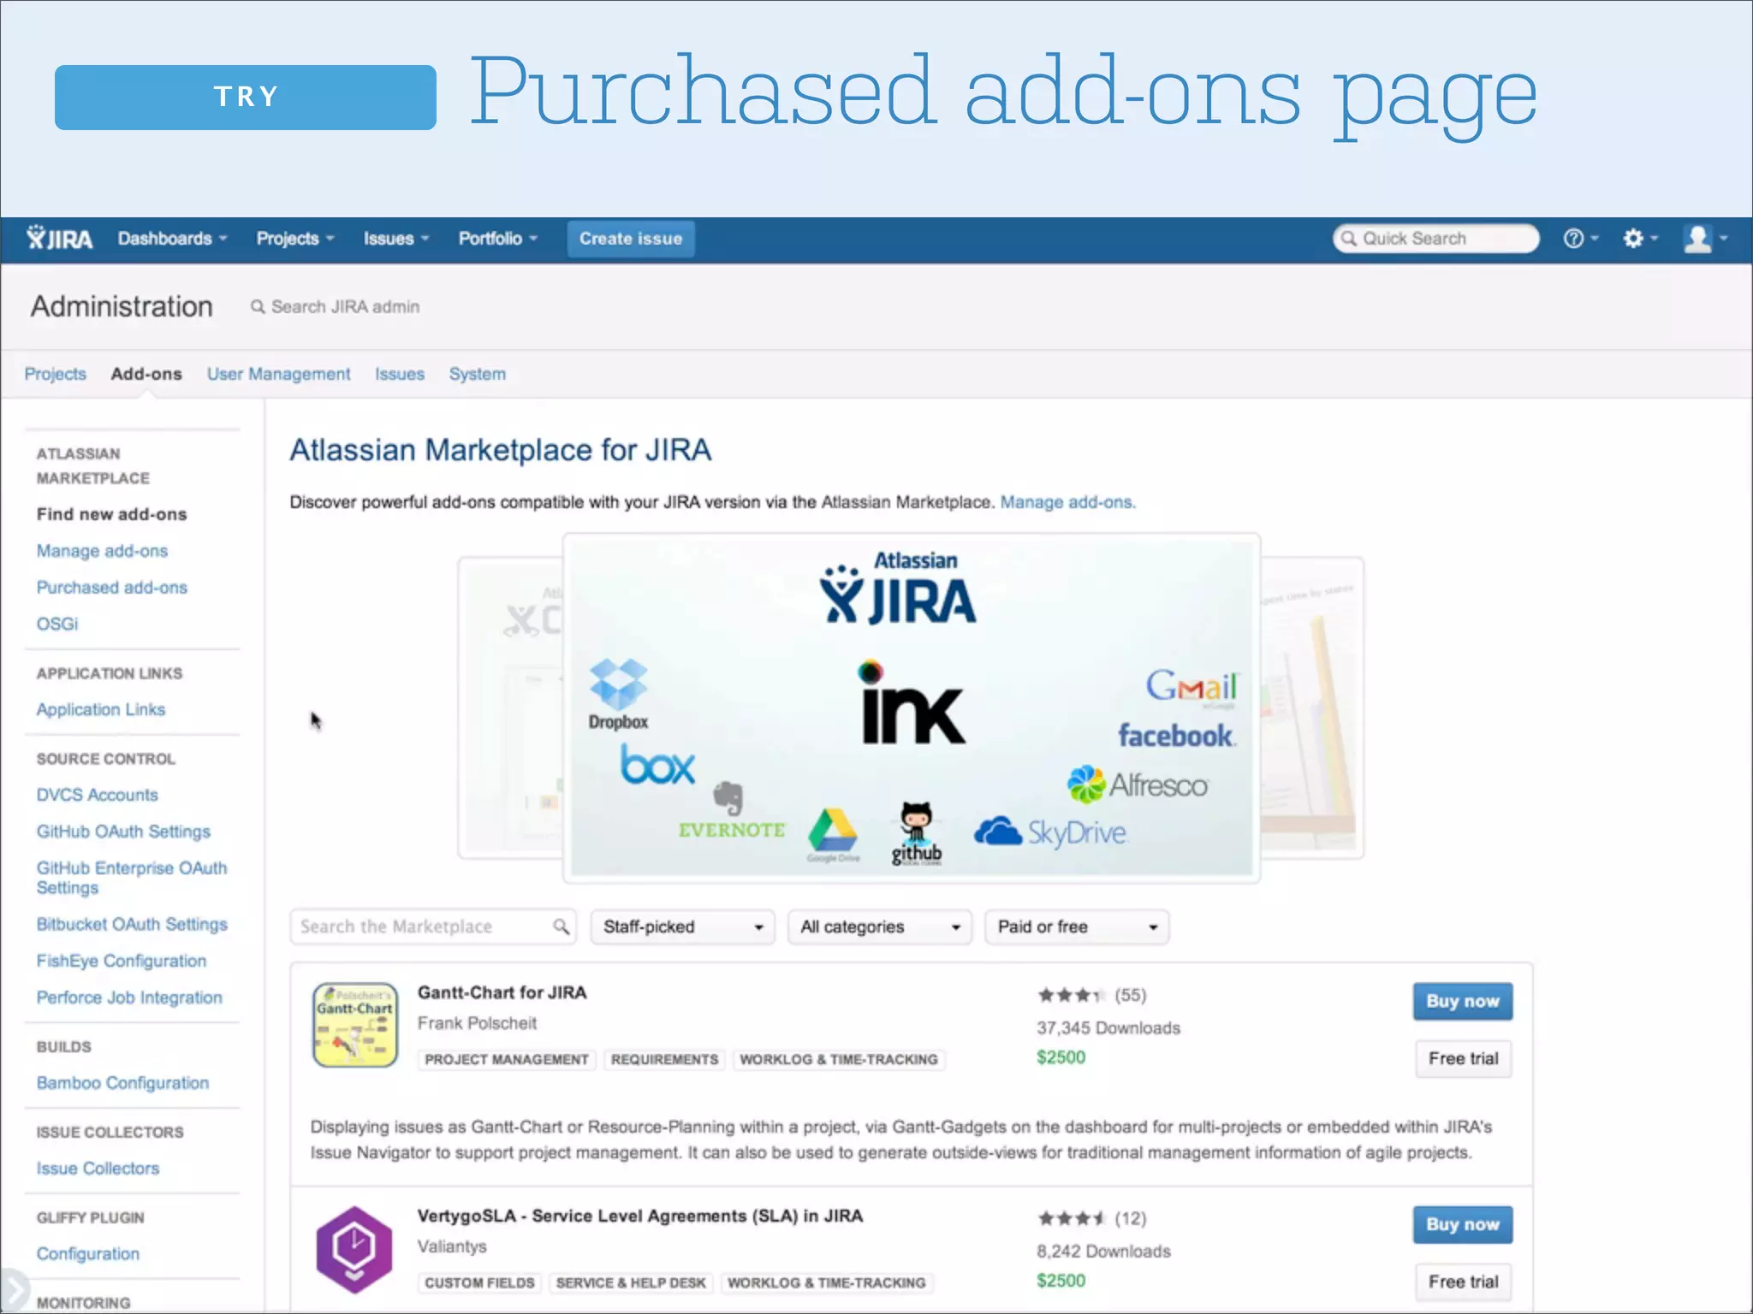Image resolution: width=1753 pixels, height=1314 pixels.
Task: Open Bamboo Configuration
Action: coord(122,1083)
